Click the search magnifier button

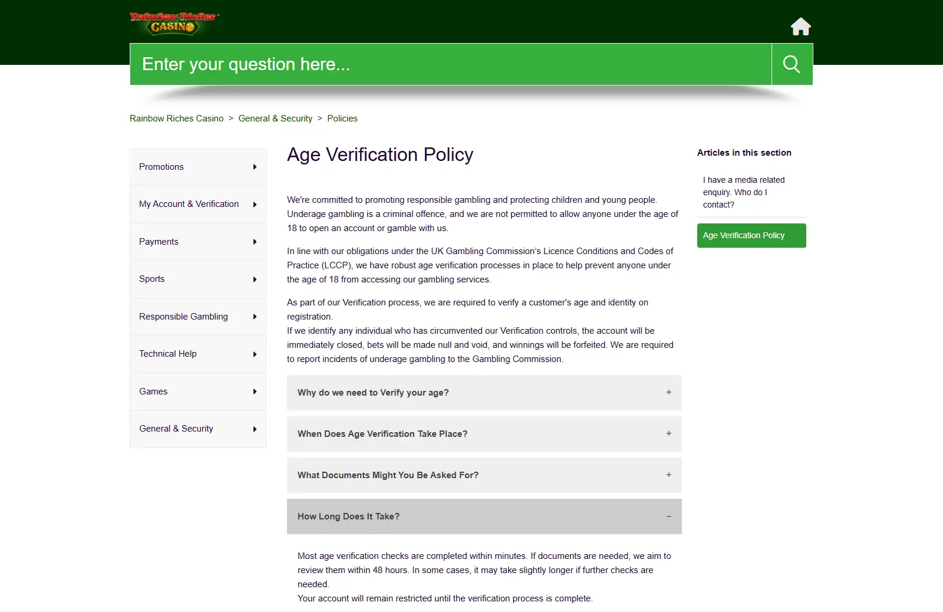coord(792,64)
